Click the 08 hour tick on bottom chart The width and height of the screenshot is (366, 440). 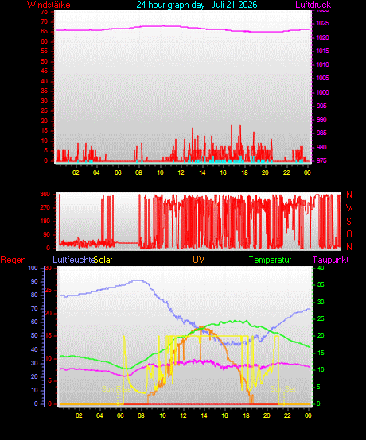pyautogui.click(x=141, y=415)
